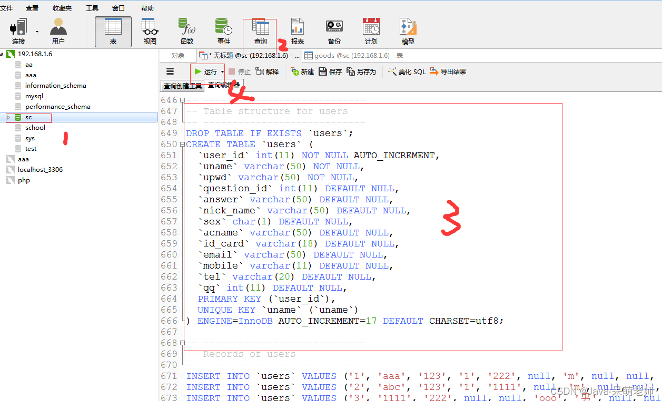Viewport: 662px width, 401px height.
Task: Open the 用户 (User) toolbar icon
Action: coord(58,32)
